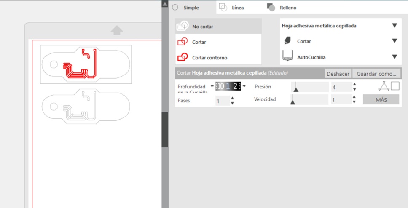Click the Presión value field showing 4

pos(341,87)
